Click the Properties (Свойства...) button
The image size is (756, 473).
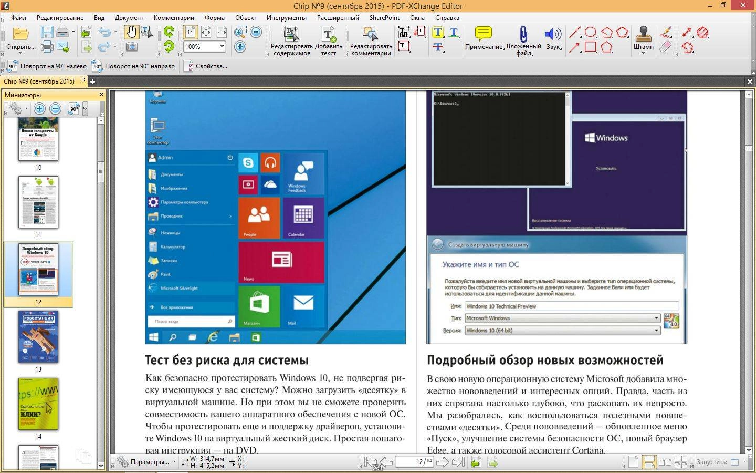pos(205,66)
